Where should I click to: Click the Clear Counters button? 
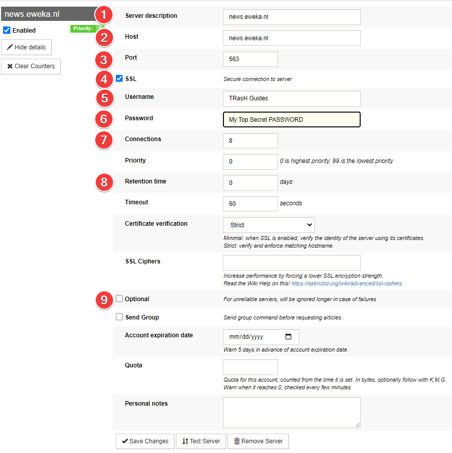(31, 66)
